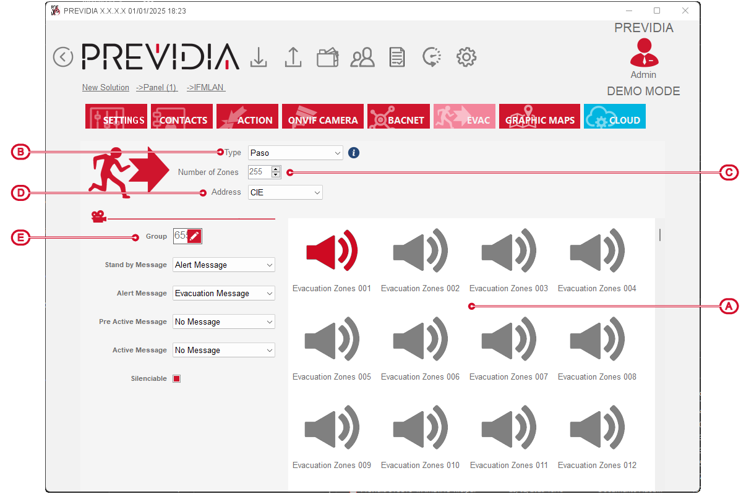
Task: Open the Type dropdown showing Paso
Action: (295, 153)
